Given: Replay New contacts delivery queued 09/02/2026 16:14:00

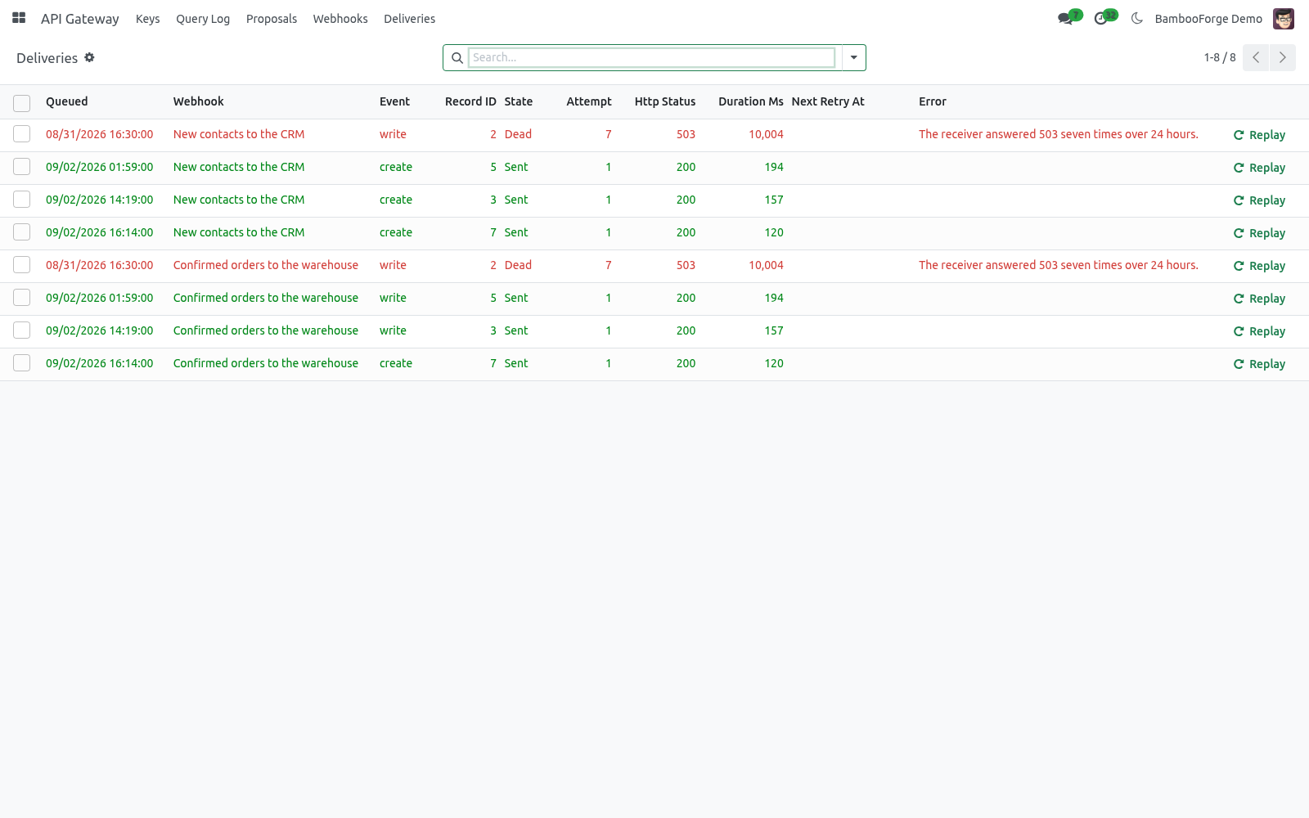Looking at the screenshot, I should 1259,233.
